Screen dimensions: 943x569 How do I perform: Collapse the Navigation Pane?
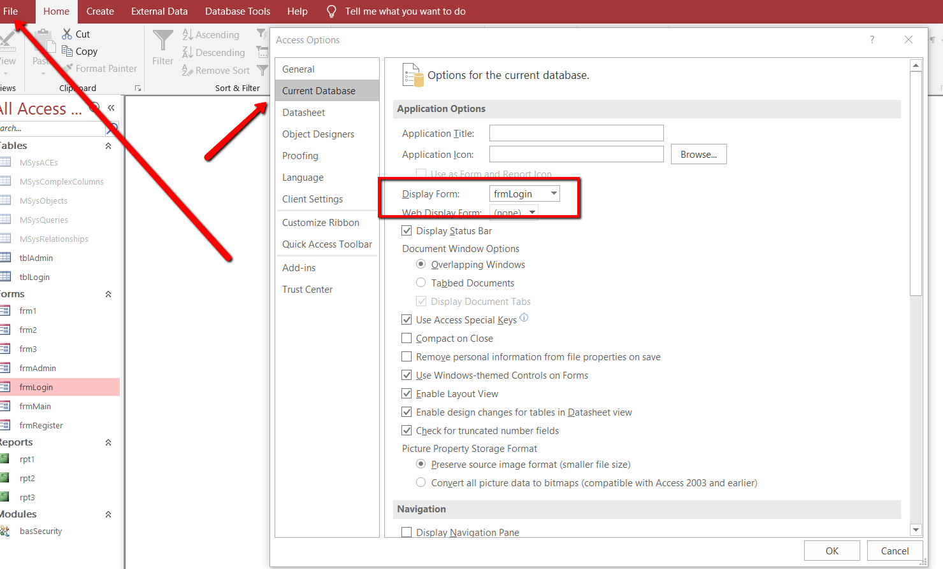(110, 108)
